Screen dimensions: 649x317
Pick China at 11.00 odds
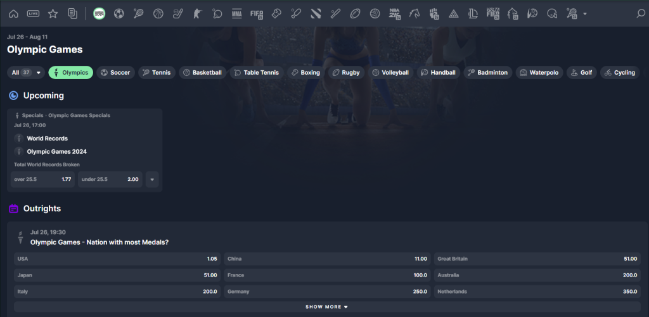(x=327, y=259)
